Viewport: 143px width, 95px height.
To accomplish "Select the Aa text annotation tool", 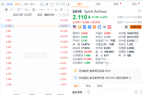I will (56, 10).
